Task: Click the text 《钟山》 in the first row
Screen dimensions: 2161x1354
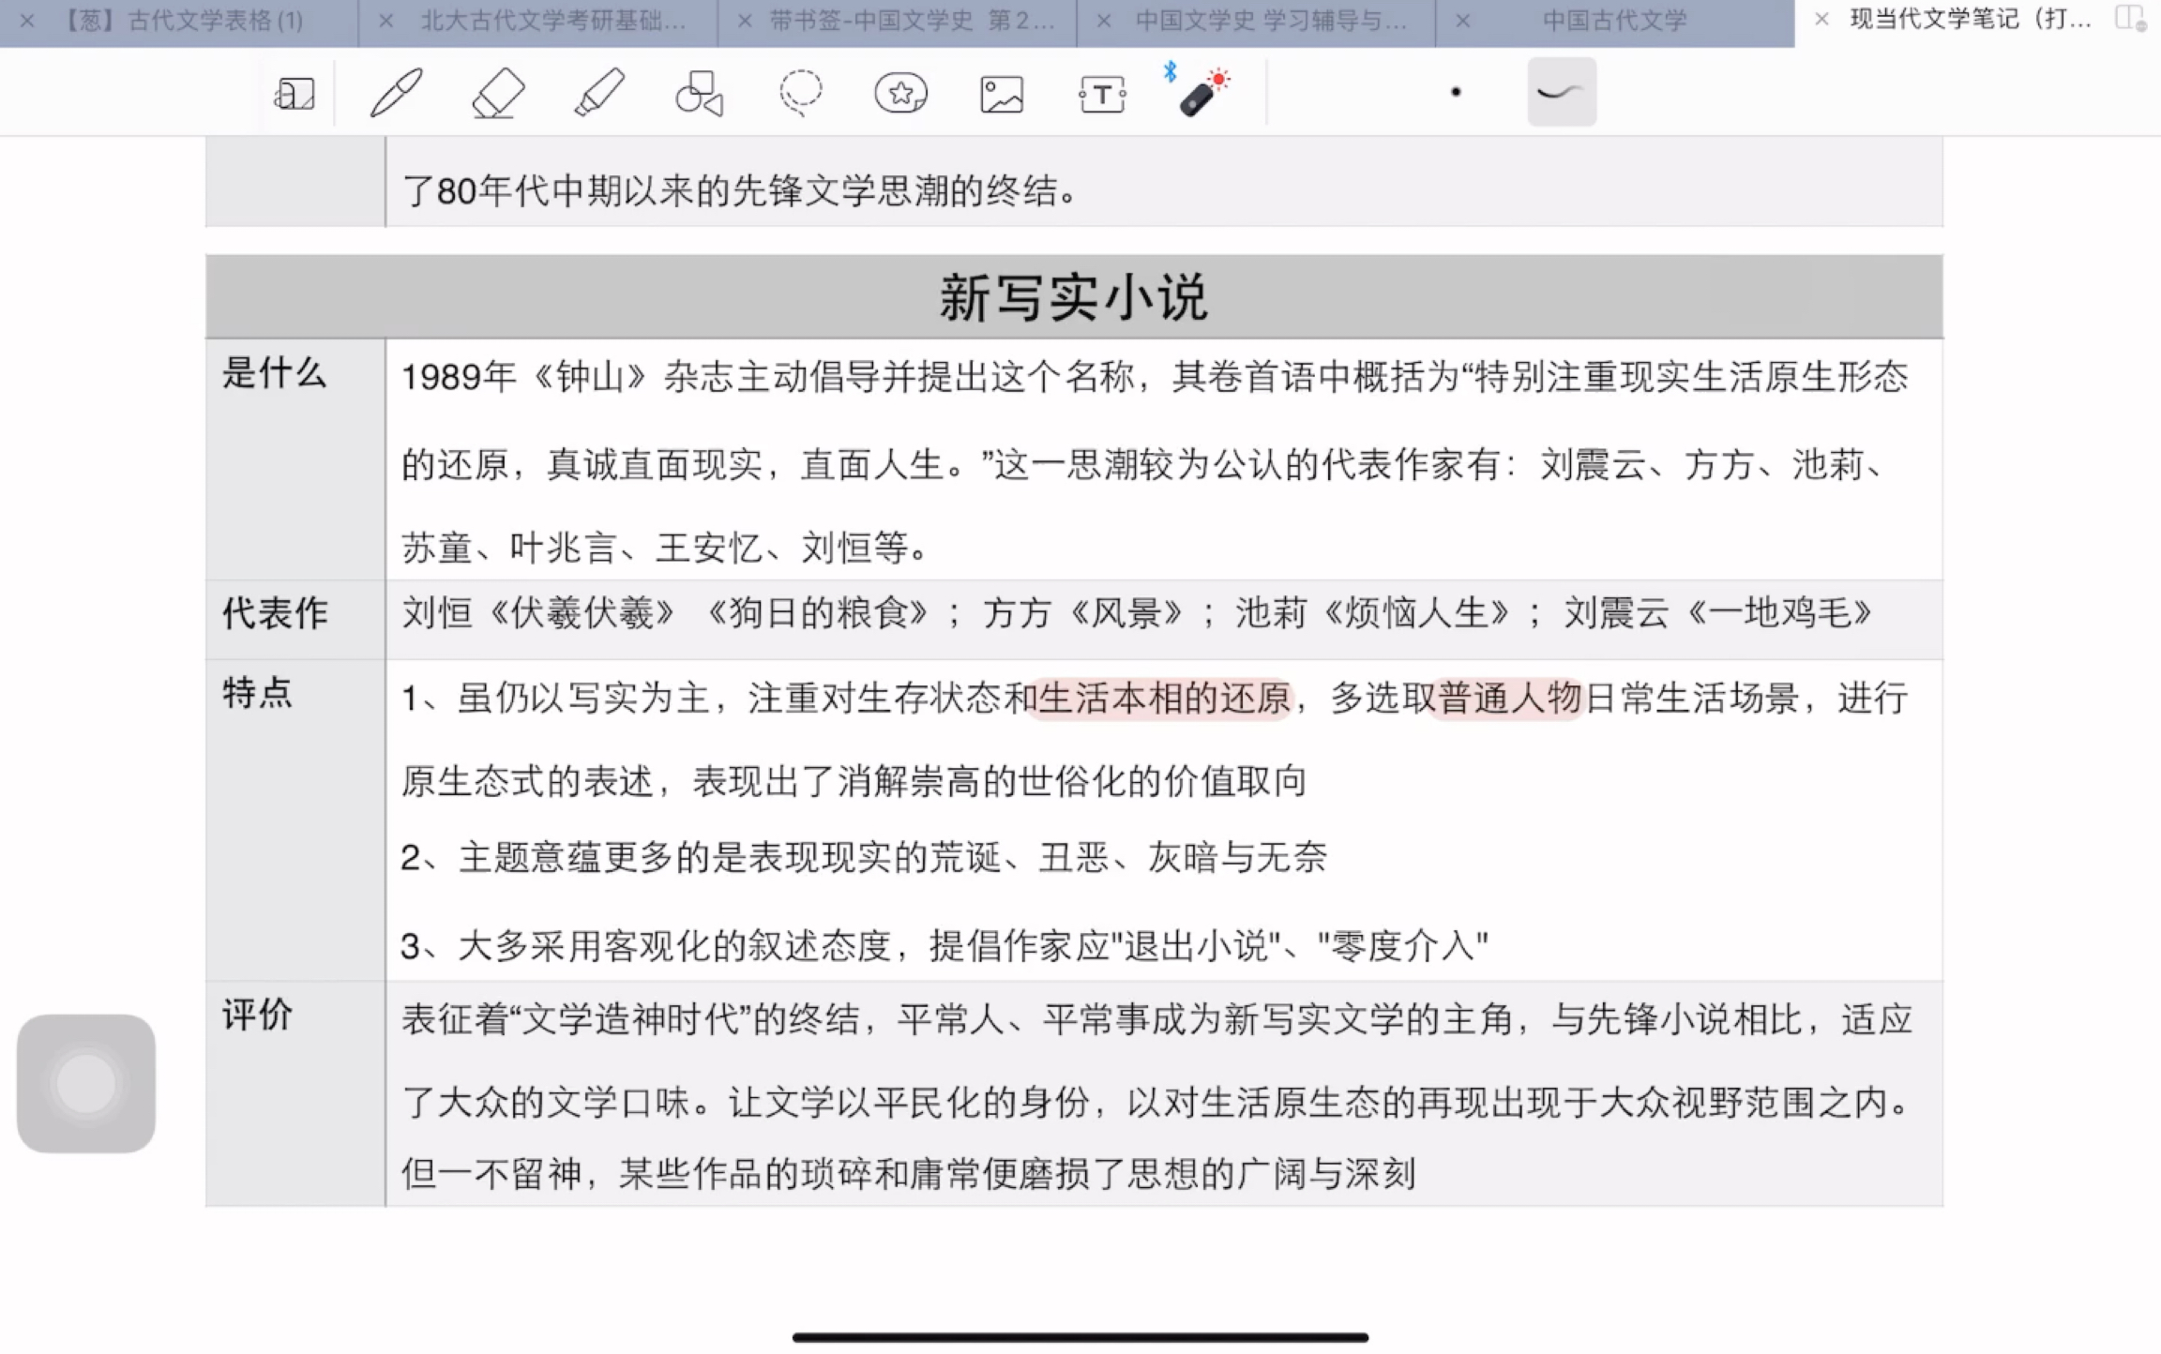Action: 592,377
